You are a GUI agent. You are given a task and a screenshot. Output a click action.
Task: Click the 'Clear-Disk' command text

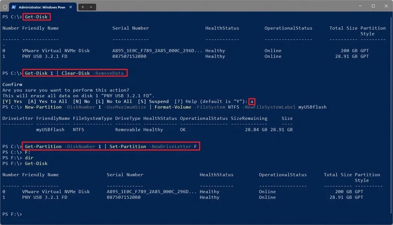(x=76, y=73)
